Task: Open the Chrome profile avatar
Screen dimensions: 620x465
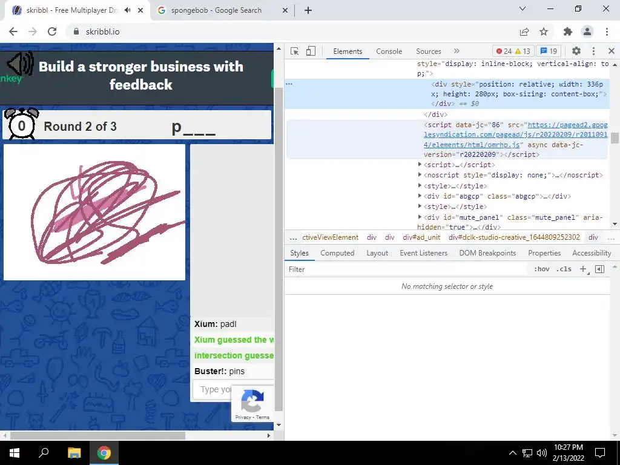Action: click(x=587, y=31)
